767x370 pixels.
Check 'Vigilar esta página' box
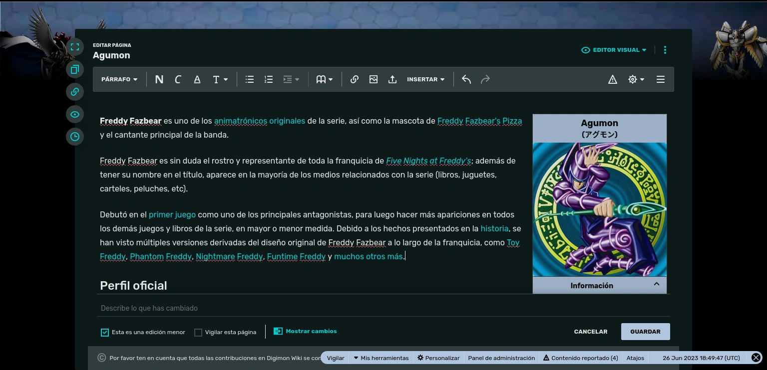(198, 333)
